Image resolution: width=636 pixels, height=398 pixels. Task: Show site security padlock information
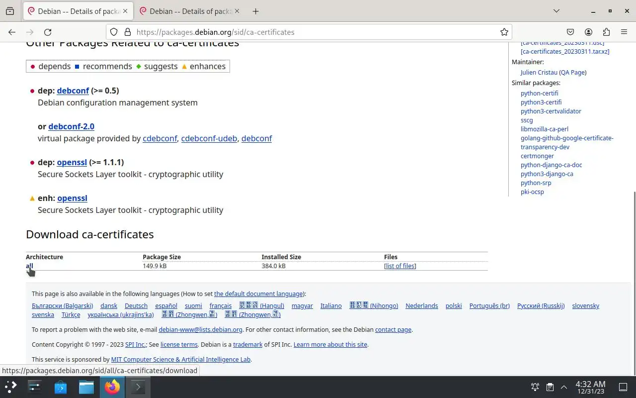(x=128, y=32)
